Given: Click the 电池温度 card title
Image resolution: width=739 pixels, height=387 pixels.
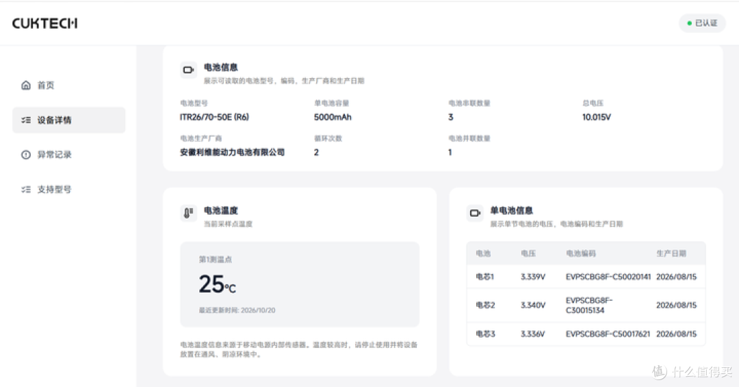Looking at the screenshot, I should coord(220,211).
